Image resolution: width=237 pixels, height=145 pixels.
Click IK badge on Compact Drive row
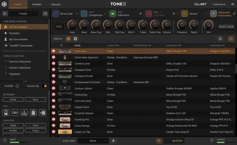(54, 70)
